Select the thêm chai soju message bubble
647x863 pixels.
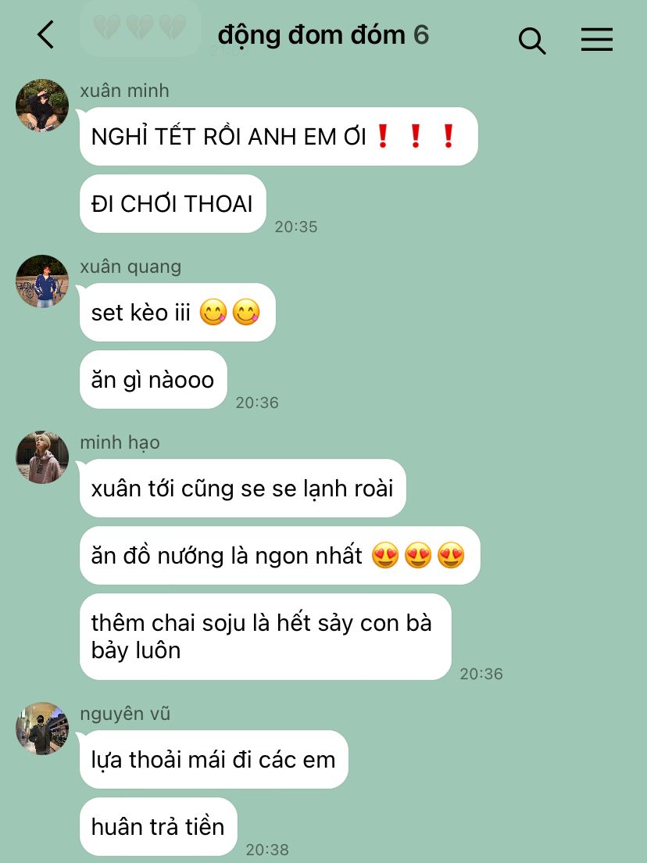[x=265, y=637]
